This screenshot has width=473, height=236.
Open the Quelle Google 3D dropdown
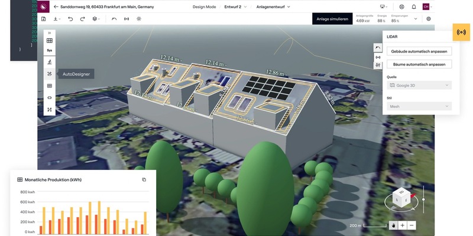click(419, 85)
